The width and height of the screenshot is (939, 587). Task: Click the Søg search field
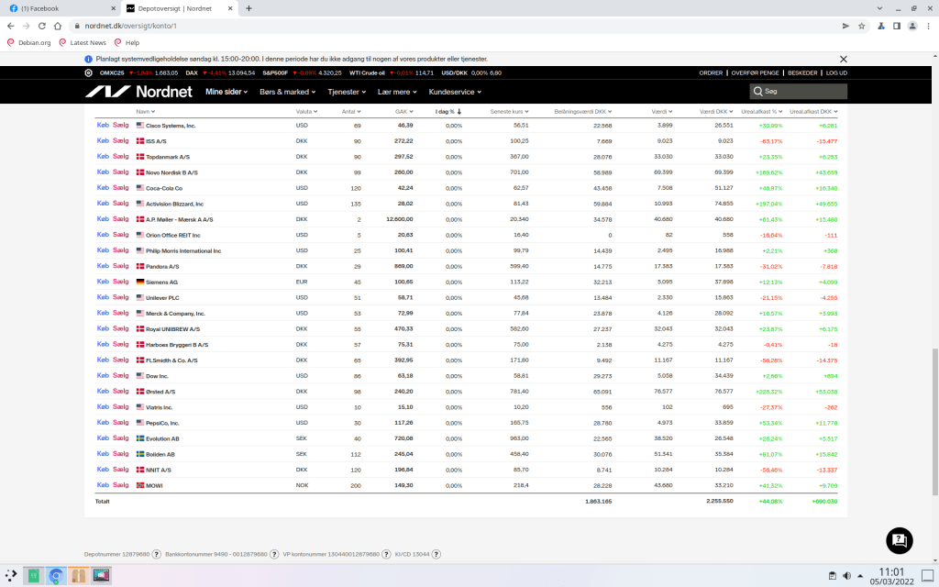pyautogui.click(x=798, y=92)
